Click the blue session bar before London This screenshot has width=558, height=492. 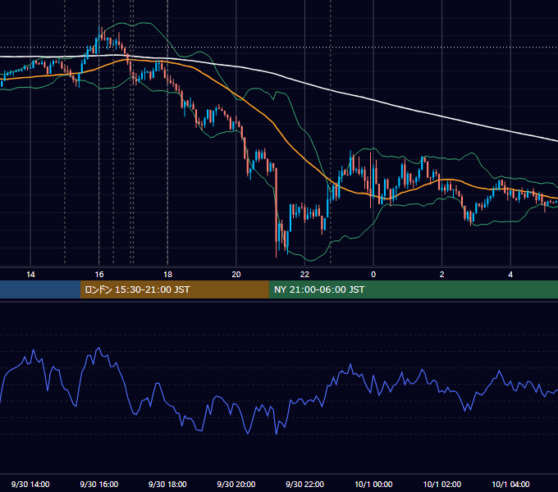point(40,289)
